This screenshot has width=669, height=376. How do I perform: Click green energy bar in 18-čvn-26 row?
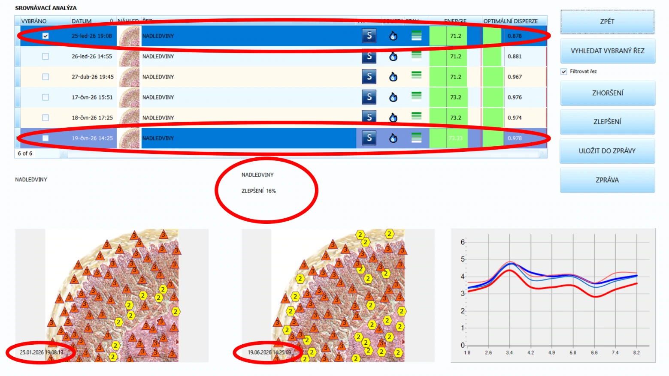tap(448, 117)
